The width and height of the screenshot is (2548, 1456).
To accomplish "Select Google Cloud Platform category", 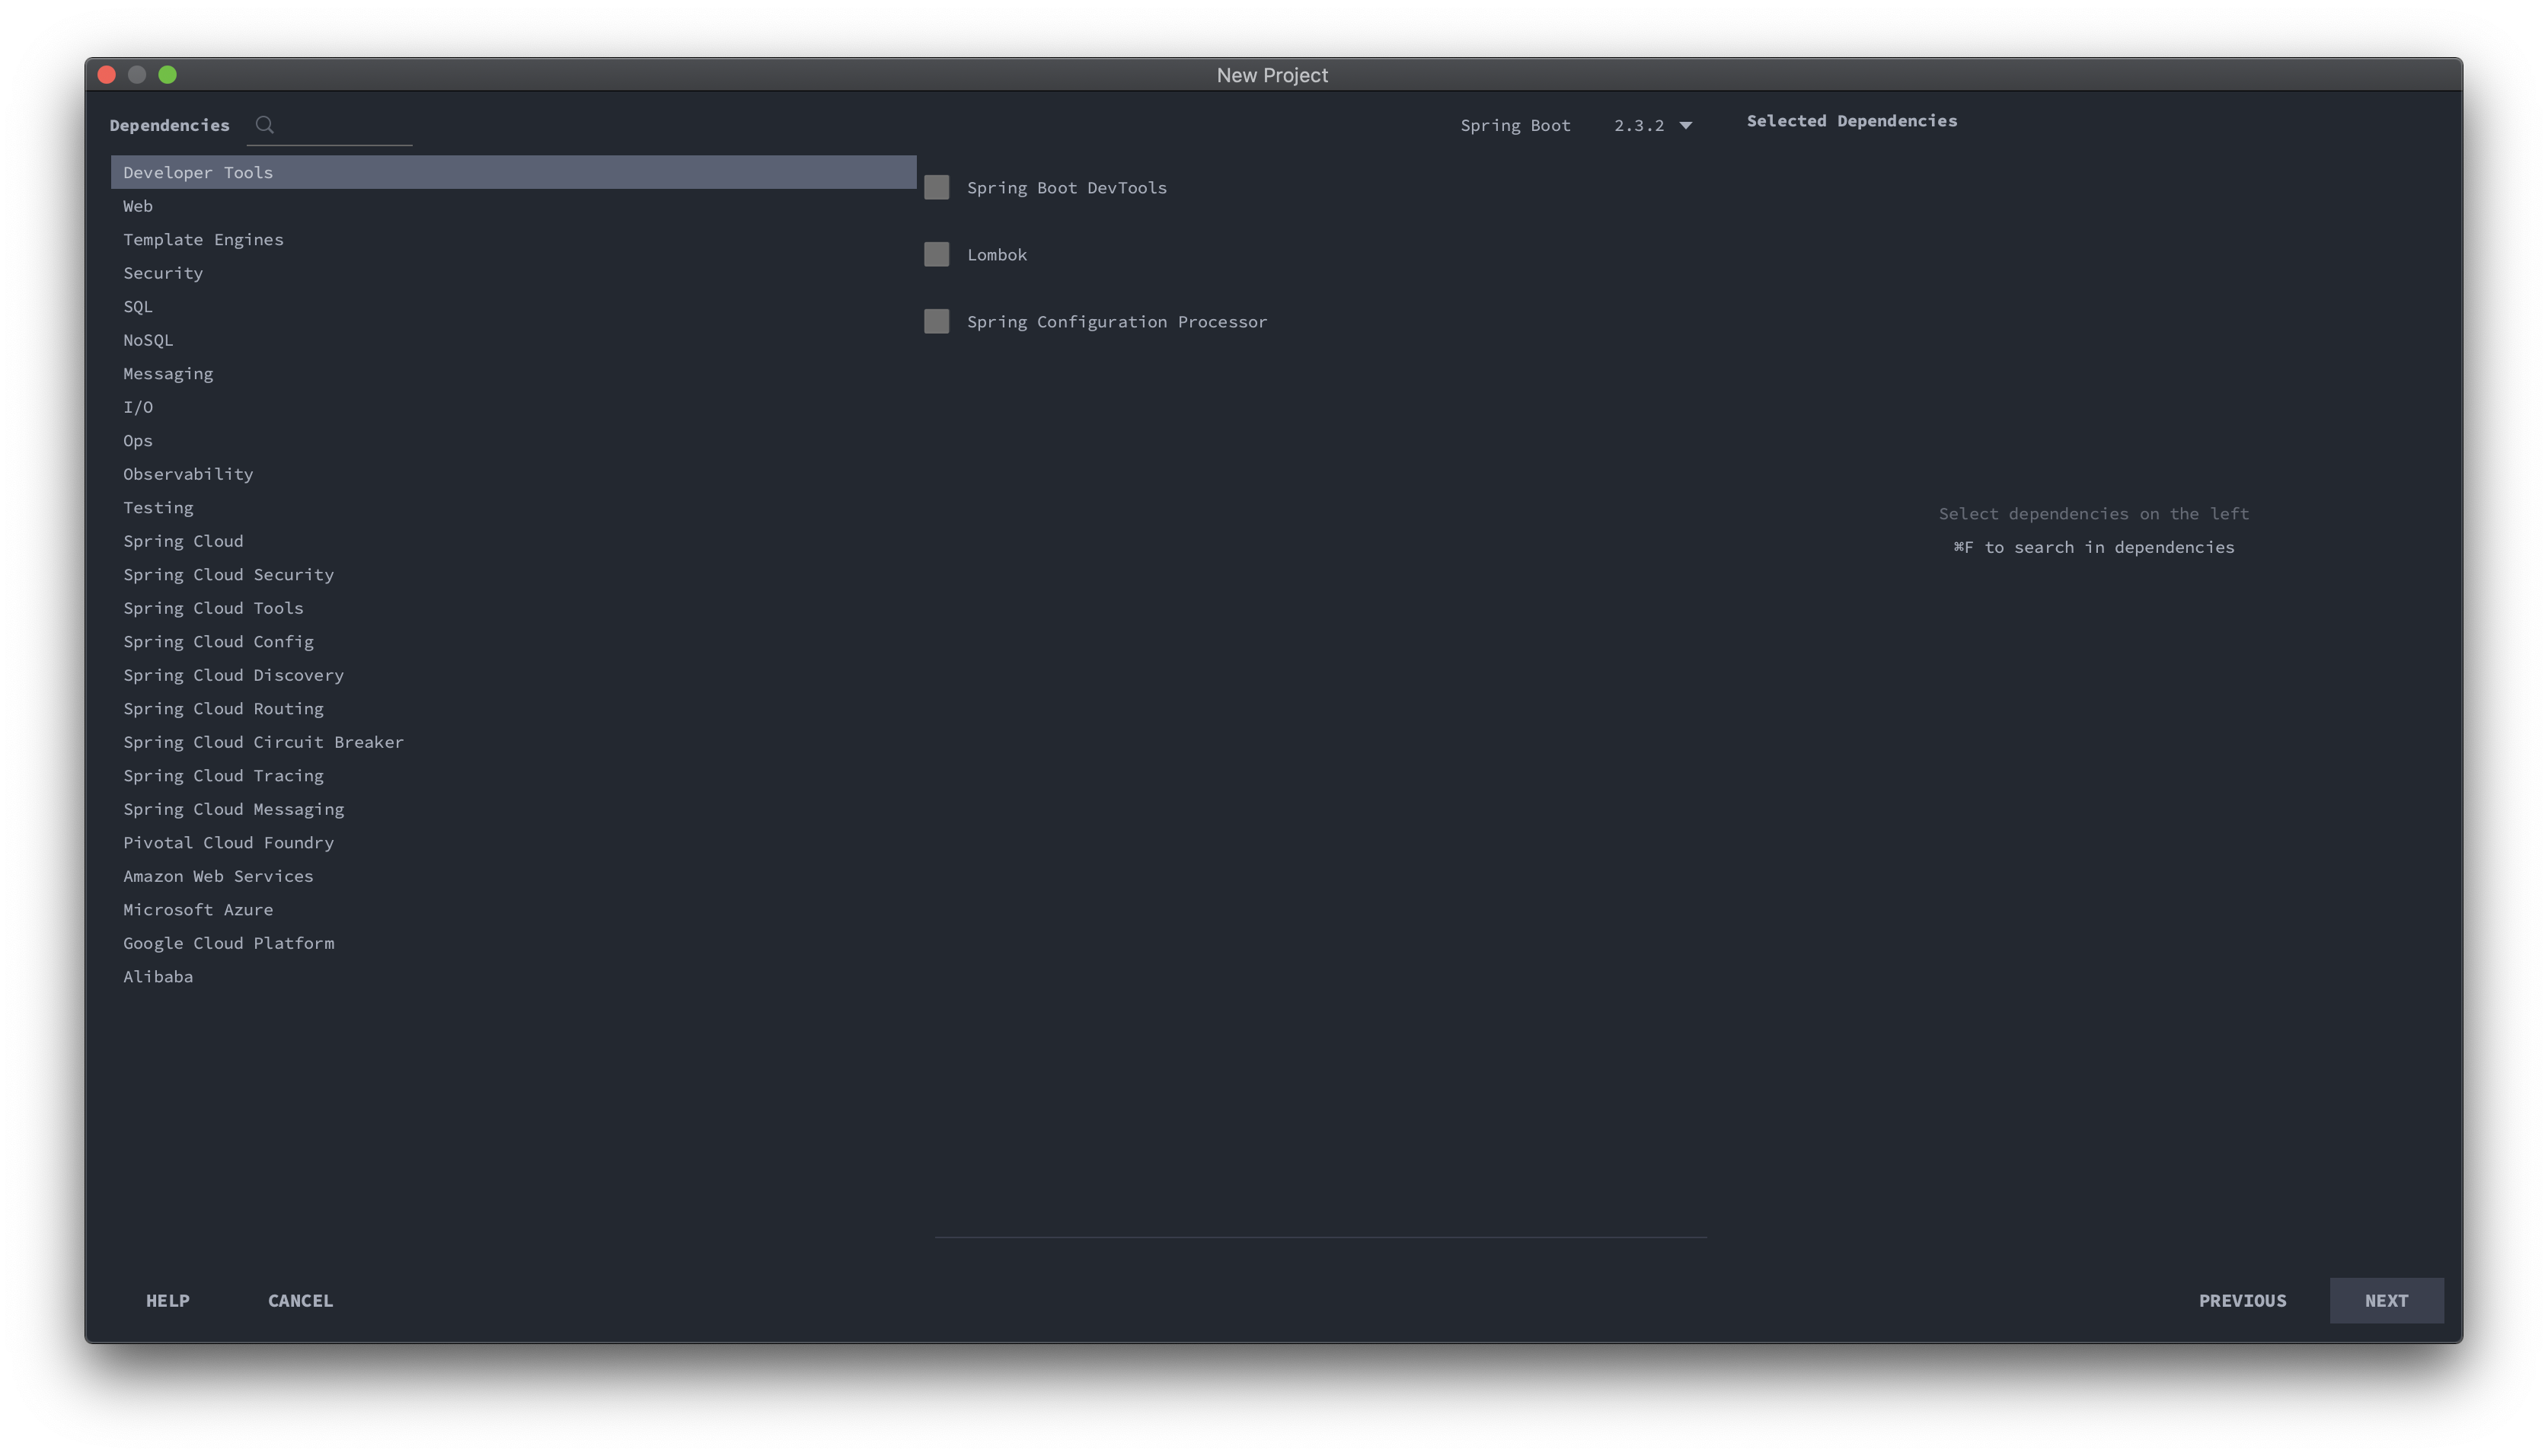I will (513, 943).
